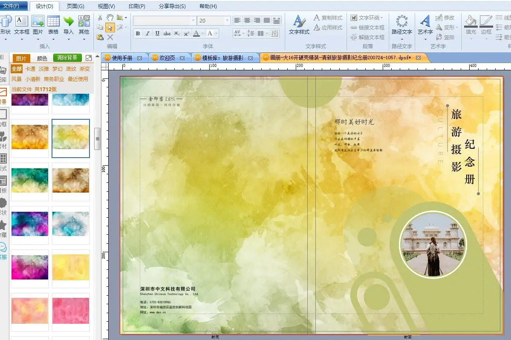Click the 艺术字 art text icon

[x=425, y=21]
